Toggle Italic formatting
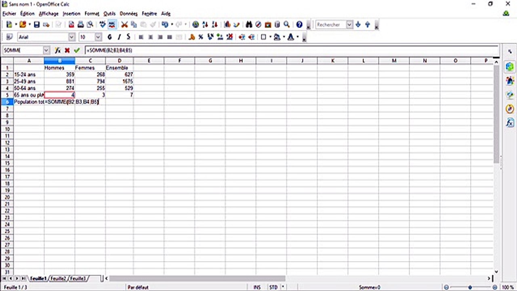This screenshot has width=517, height=291. [x=119, y=37]
